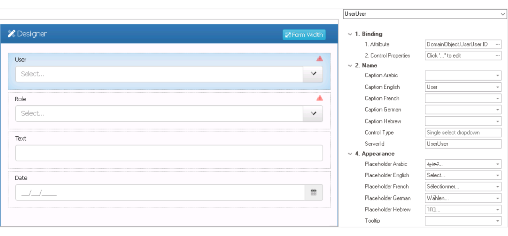Select the Date label in designer

coord(21,178)
